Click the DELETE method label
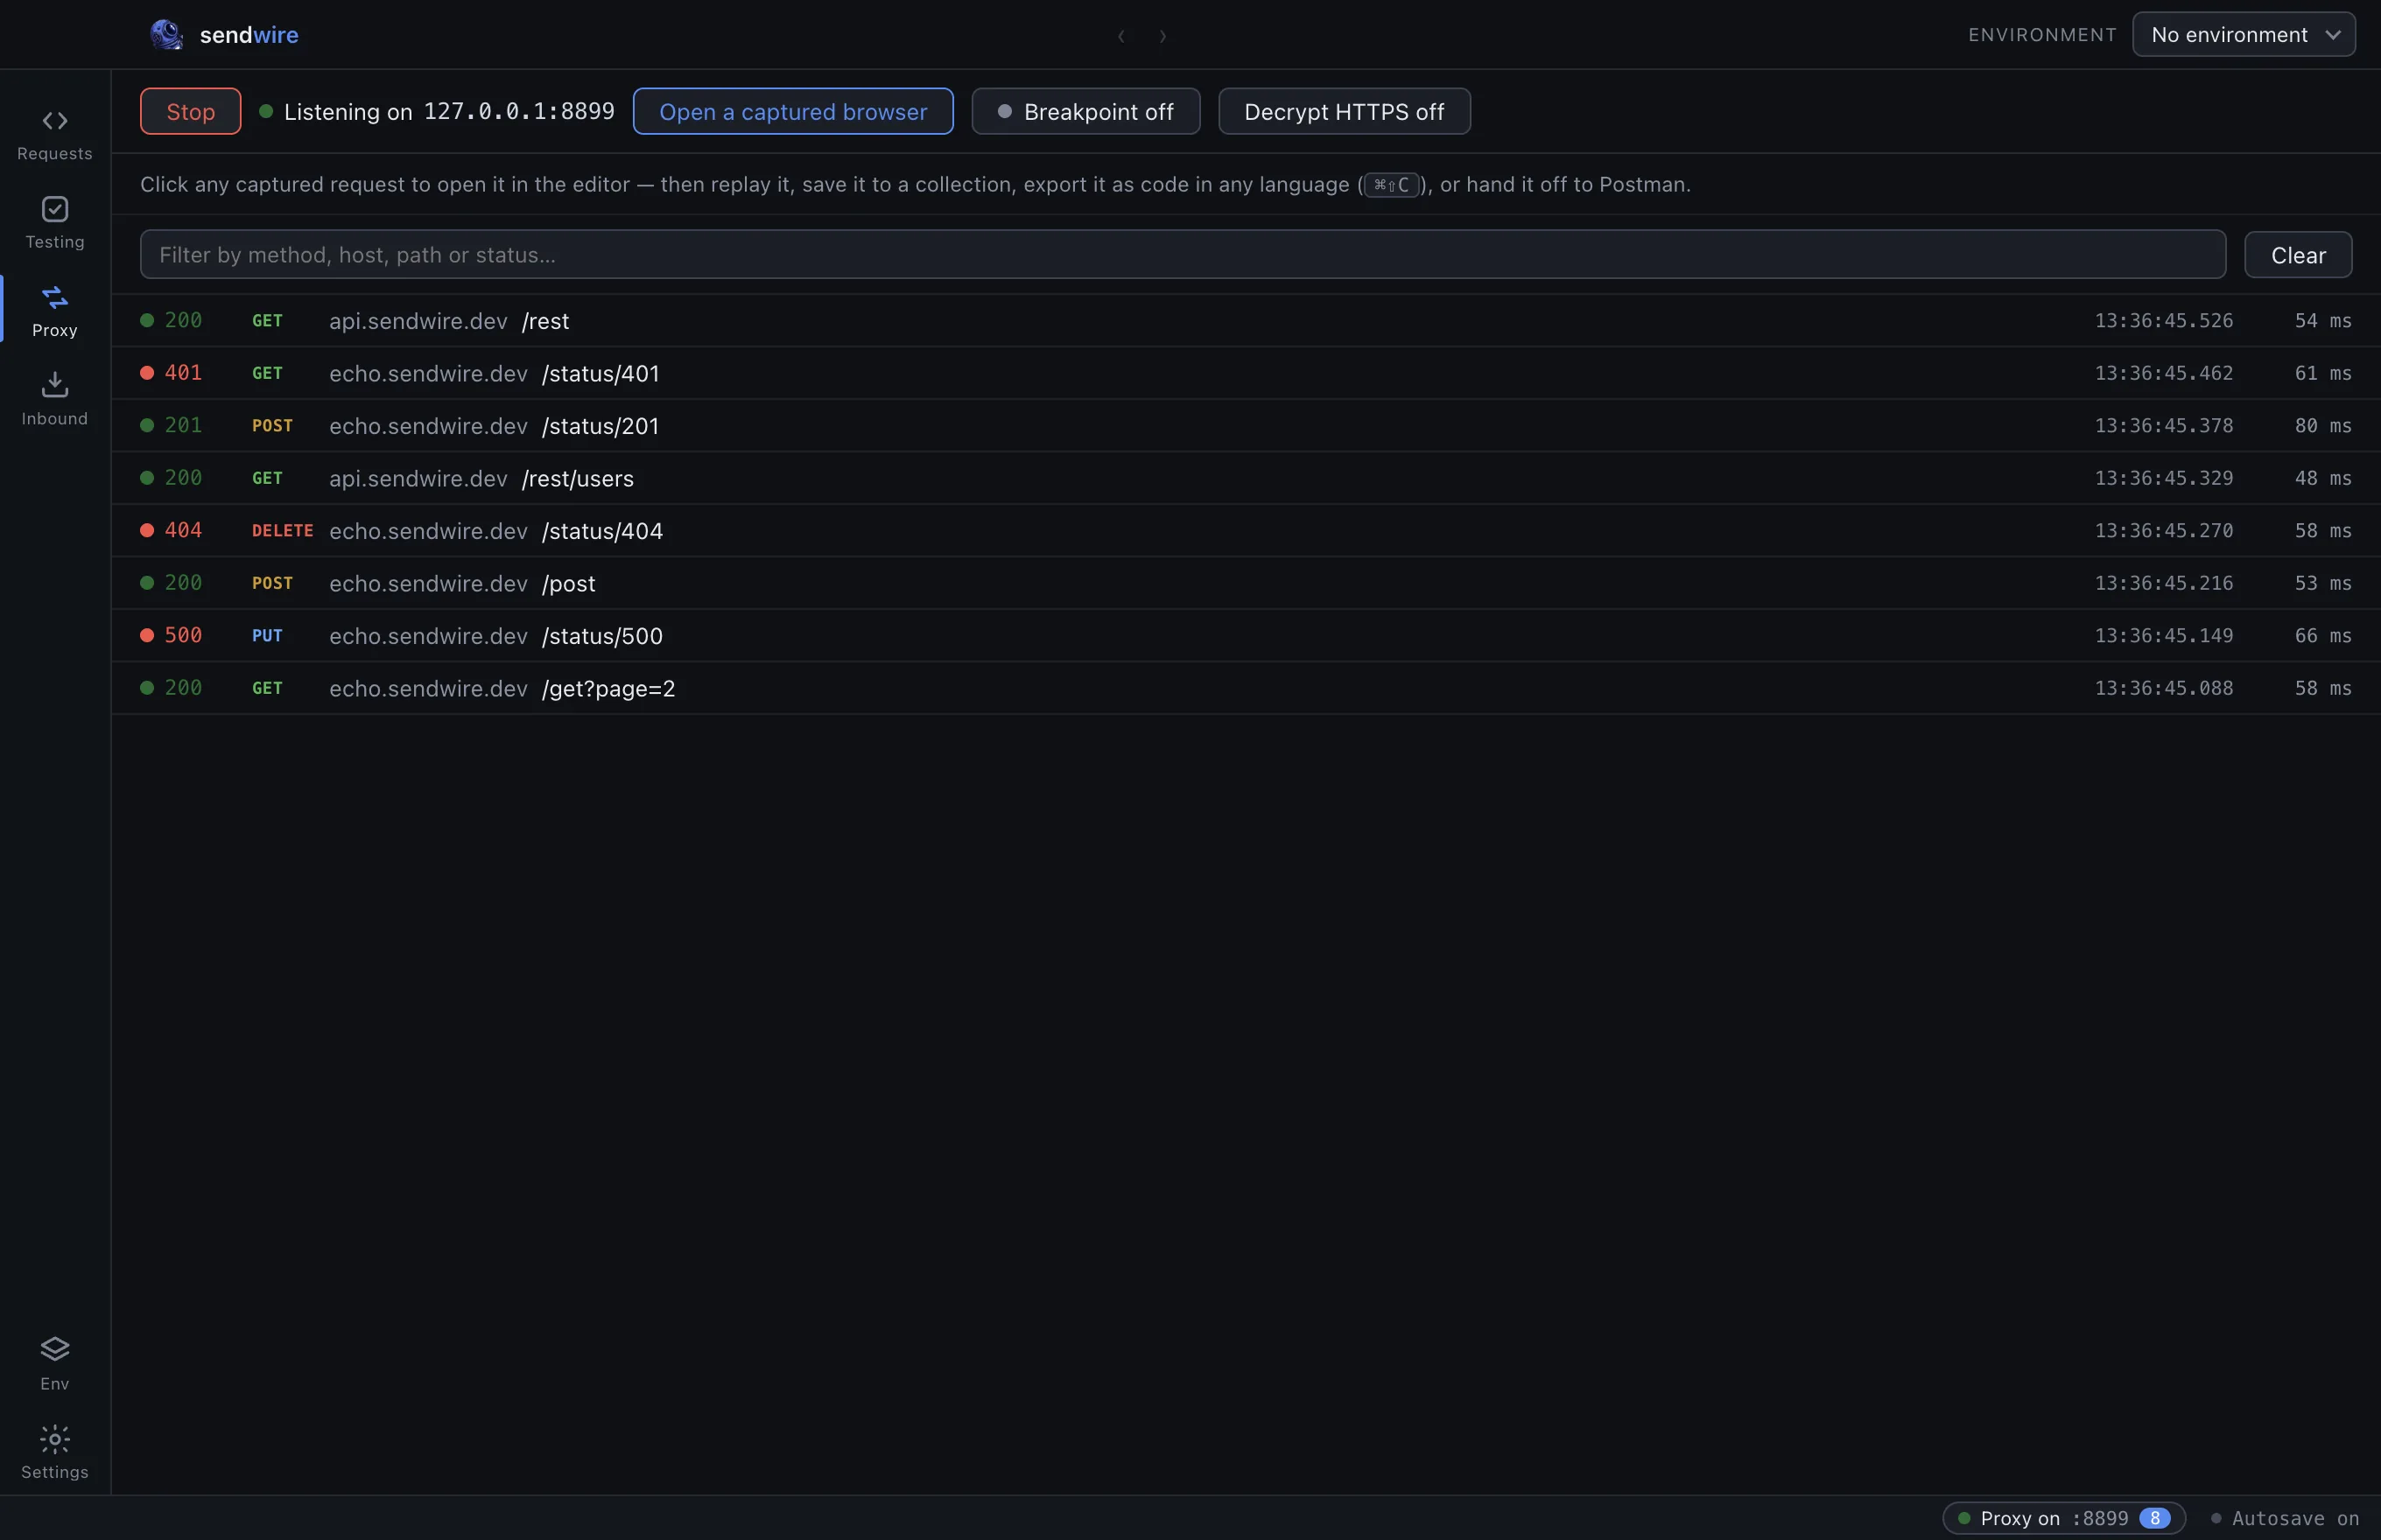The image size is (2381, 1540). tap(282, 531)
